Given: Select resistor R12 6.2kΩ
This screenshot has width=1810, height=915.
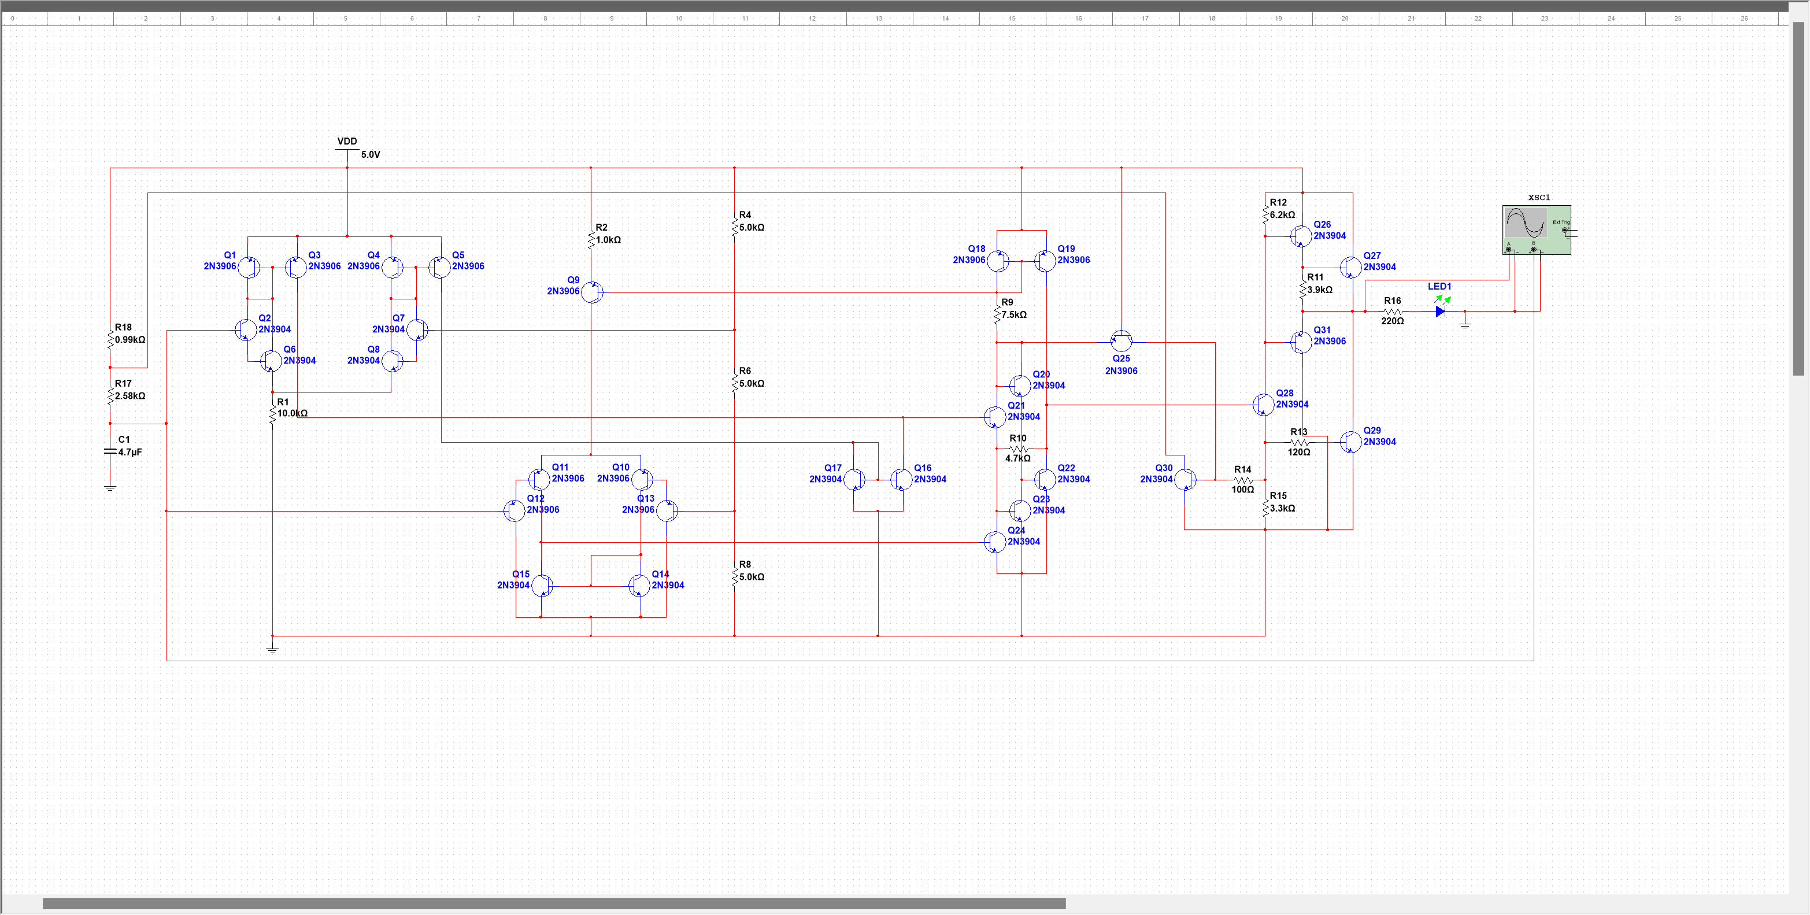Looking at the screenshot, I should click(1265, 215).
